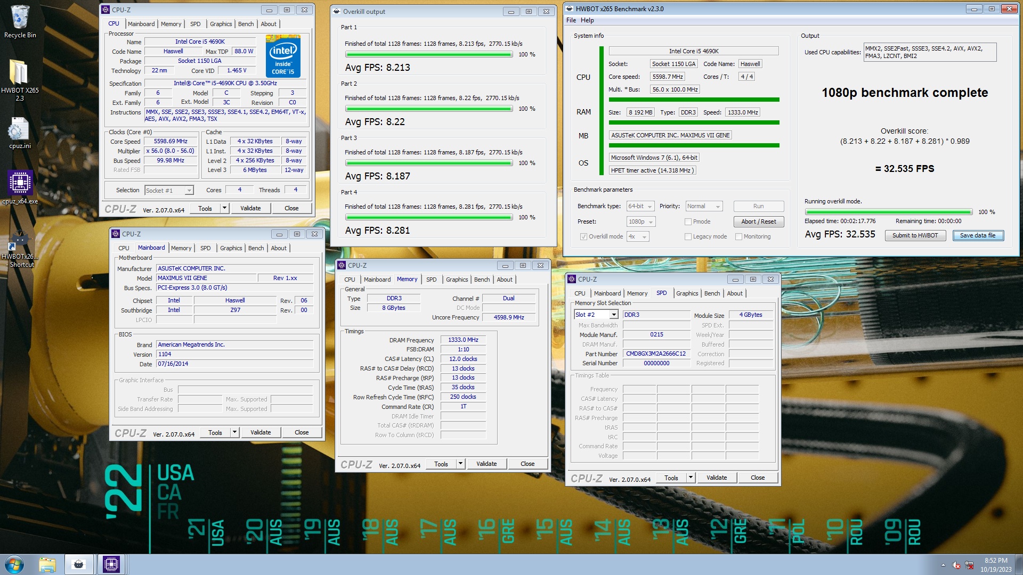This screenshot has height=575, width=1023.
Task: Click the Part 4 progress bar
Action: click(x=429, y=217)
